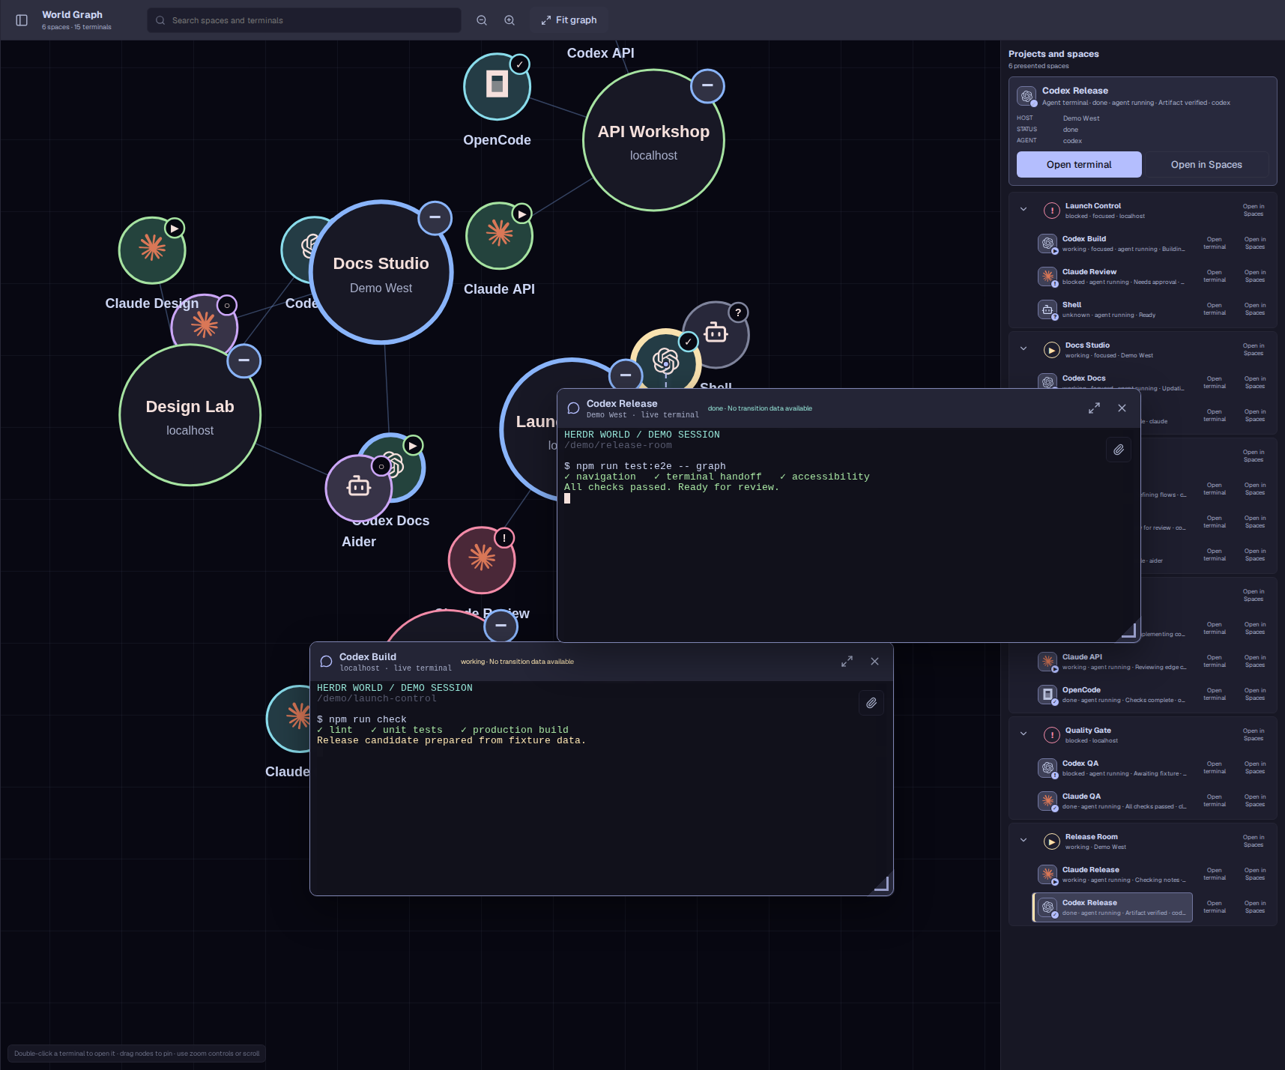Collapse the Docs Studio space node
The image size is (1285, 1070).
(x=435, y=217)
